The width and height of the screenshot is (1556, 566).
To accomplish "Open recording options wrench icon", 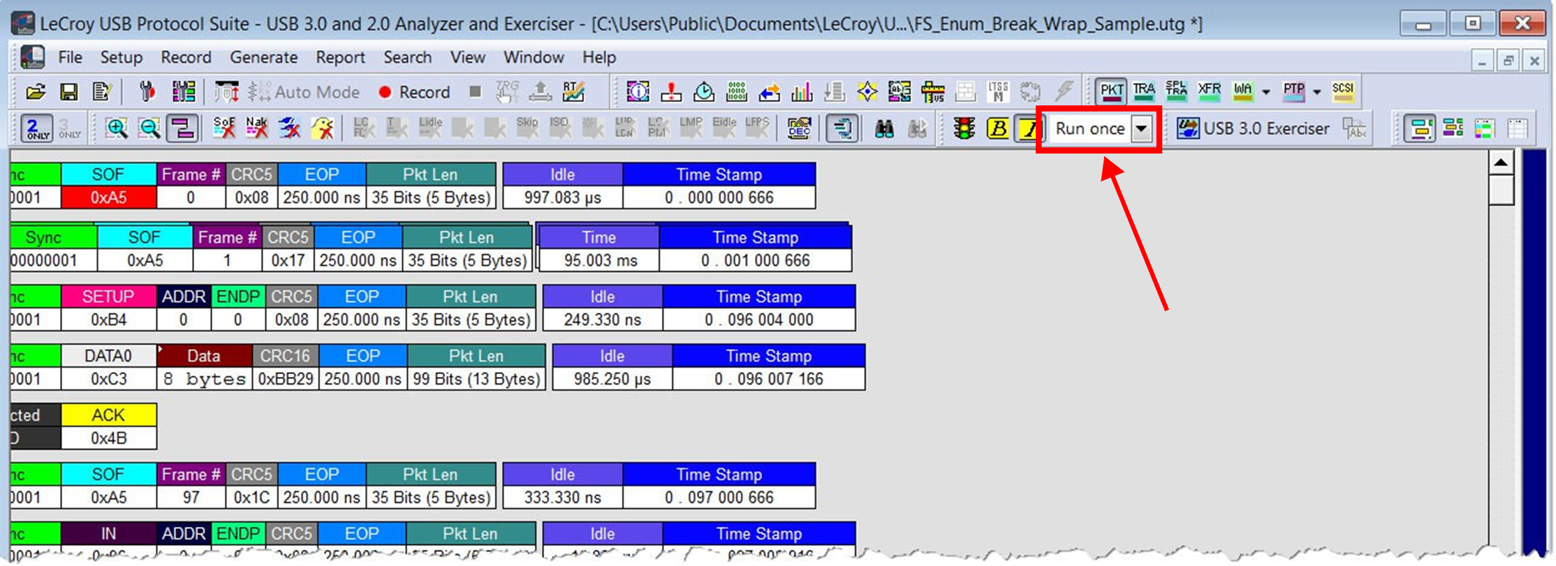I will tap(147, 91).
